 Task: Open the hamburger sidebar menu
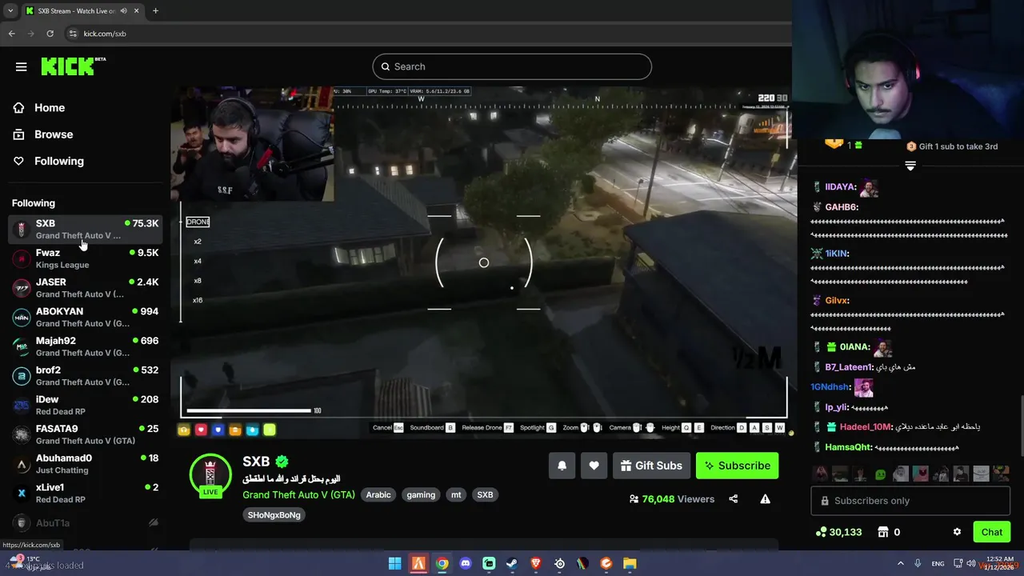pyautogui.click(x=22, y=66)
